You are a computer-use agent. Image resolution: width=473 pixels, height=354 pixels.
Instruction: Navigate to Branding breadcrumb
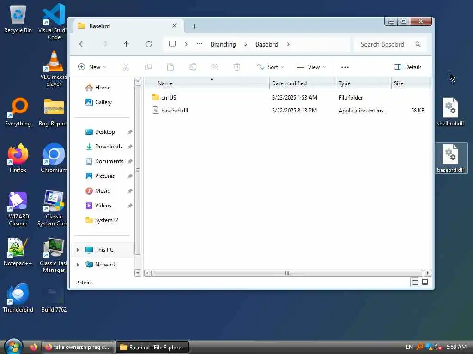[x=223, y=44]
